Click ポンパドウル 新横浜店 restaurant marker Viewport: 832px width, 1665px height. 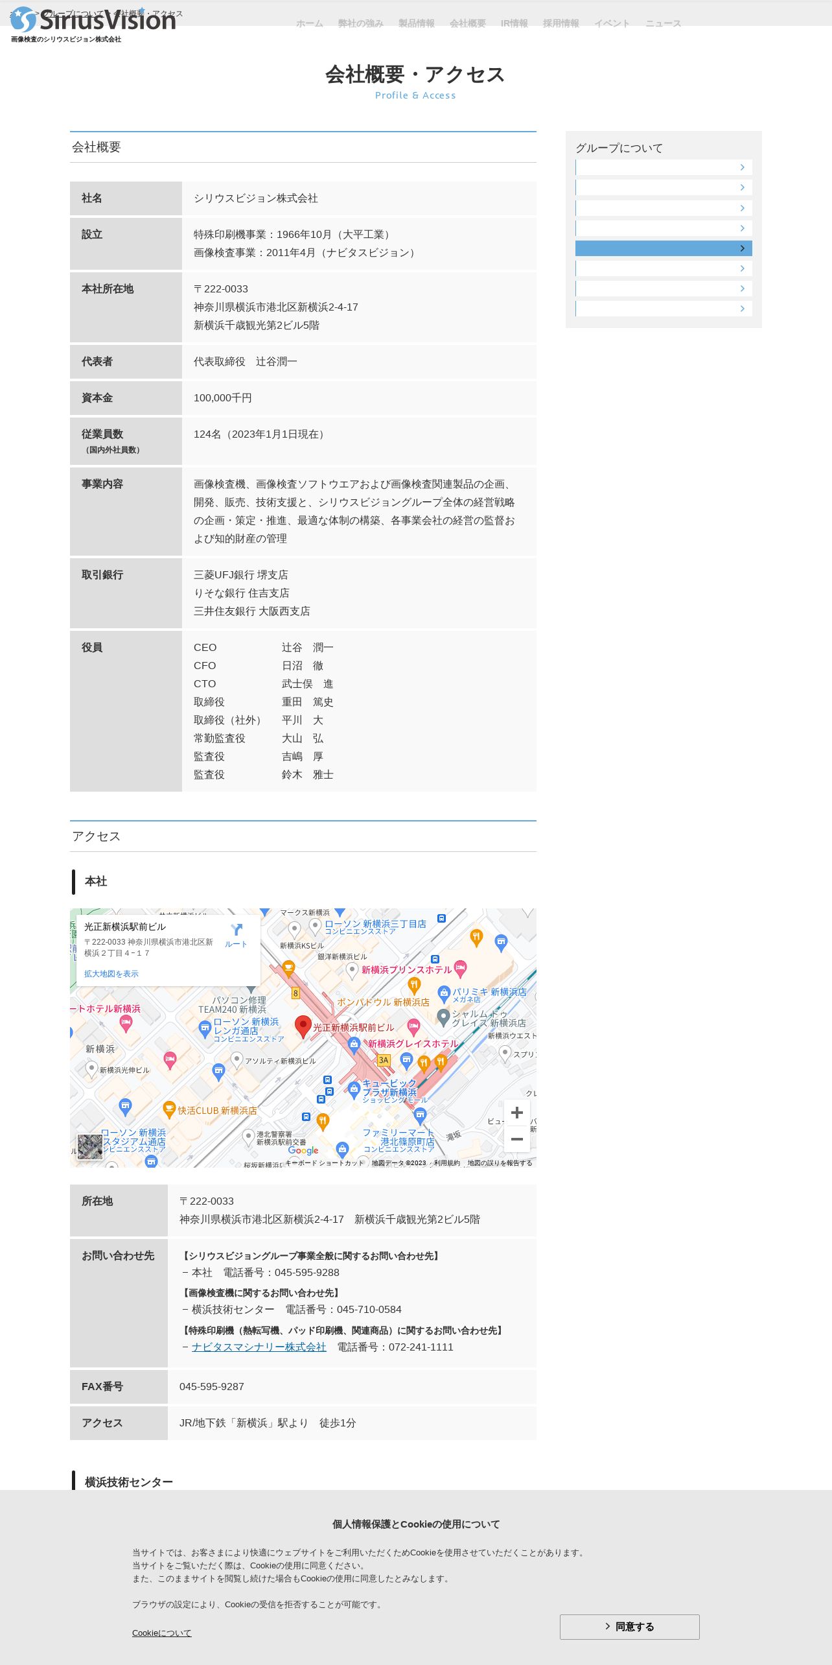coord(414,986)
